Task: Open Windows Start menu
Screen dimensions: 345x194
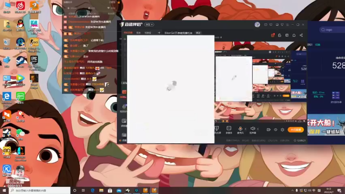Action: pyautogui.click(x=4, y=191)
